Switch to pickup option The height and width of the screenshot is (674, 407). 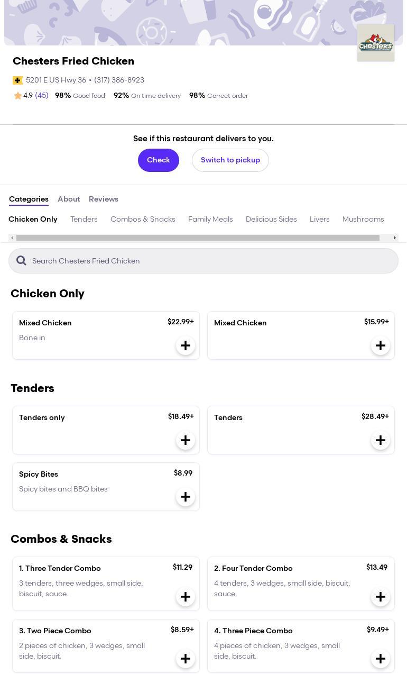tap(230, 160)
